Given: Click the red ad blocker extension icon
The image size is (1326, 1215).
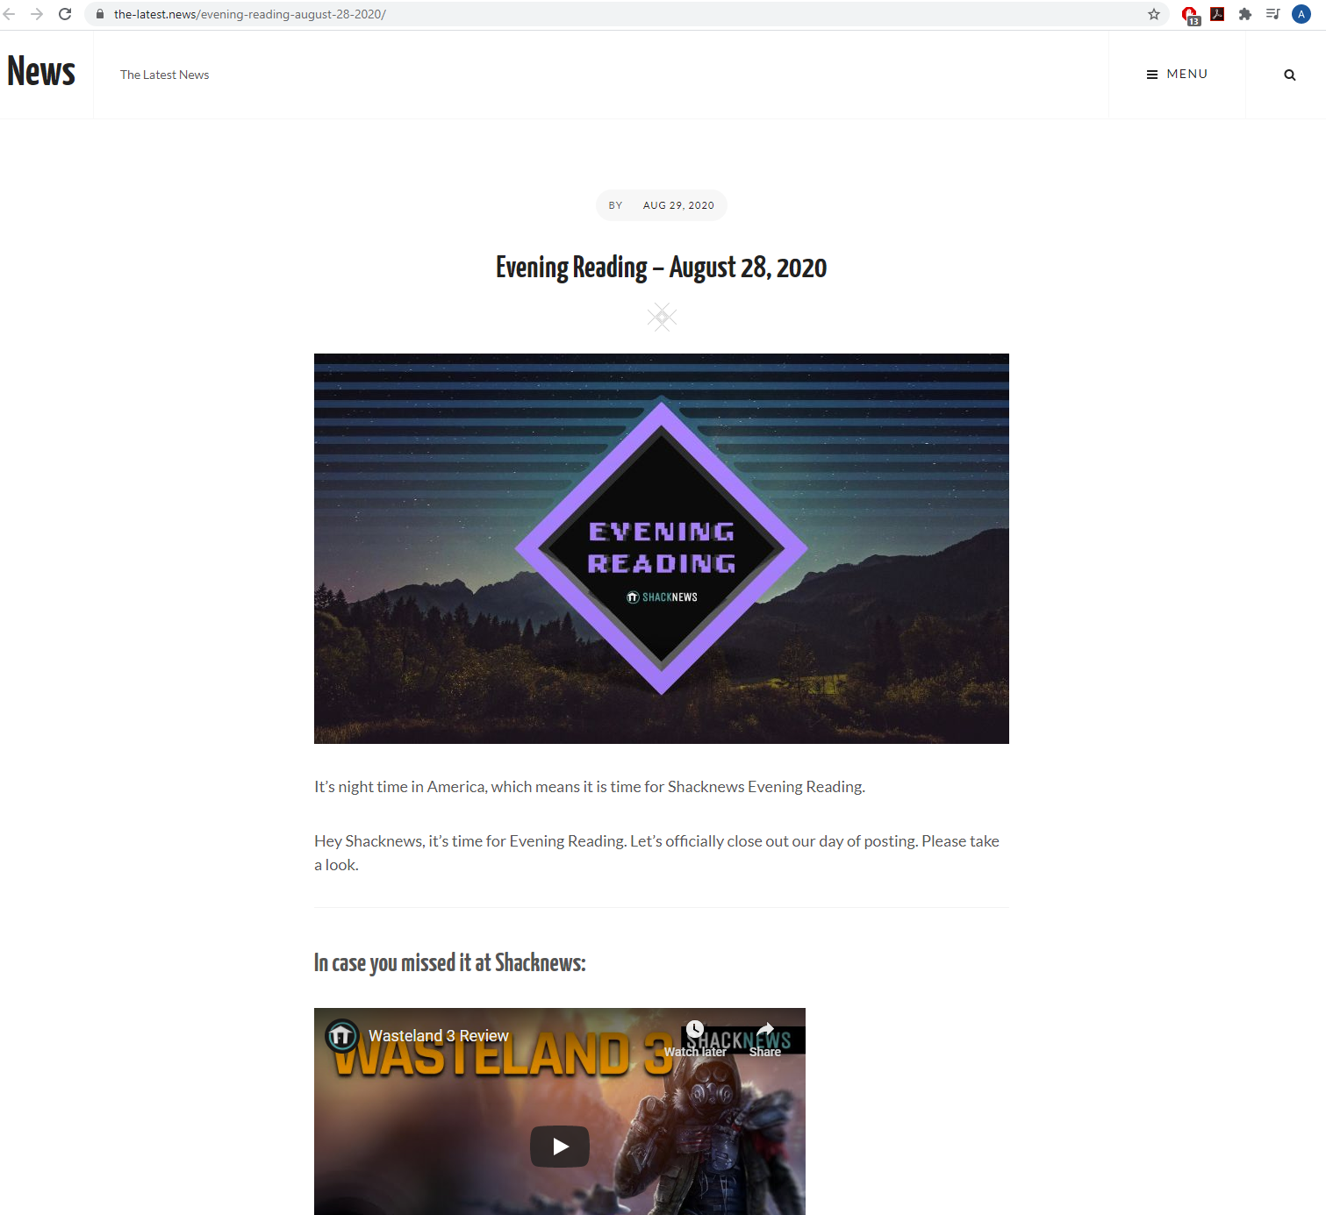Looking at the screenshot, I should (1190, 15).
